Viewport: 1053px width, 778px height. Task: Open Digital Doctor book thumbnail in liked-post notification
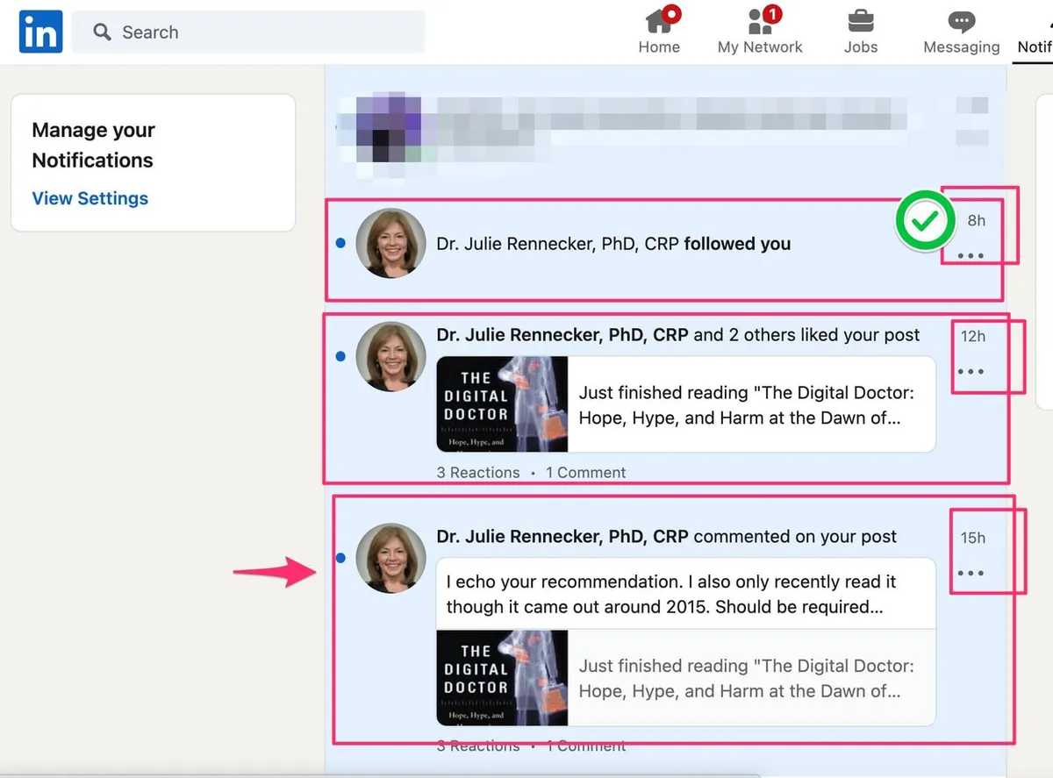pos(502,404)
